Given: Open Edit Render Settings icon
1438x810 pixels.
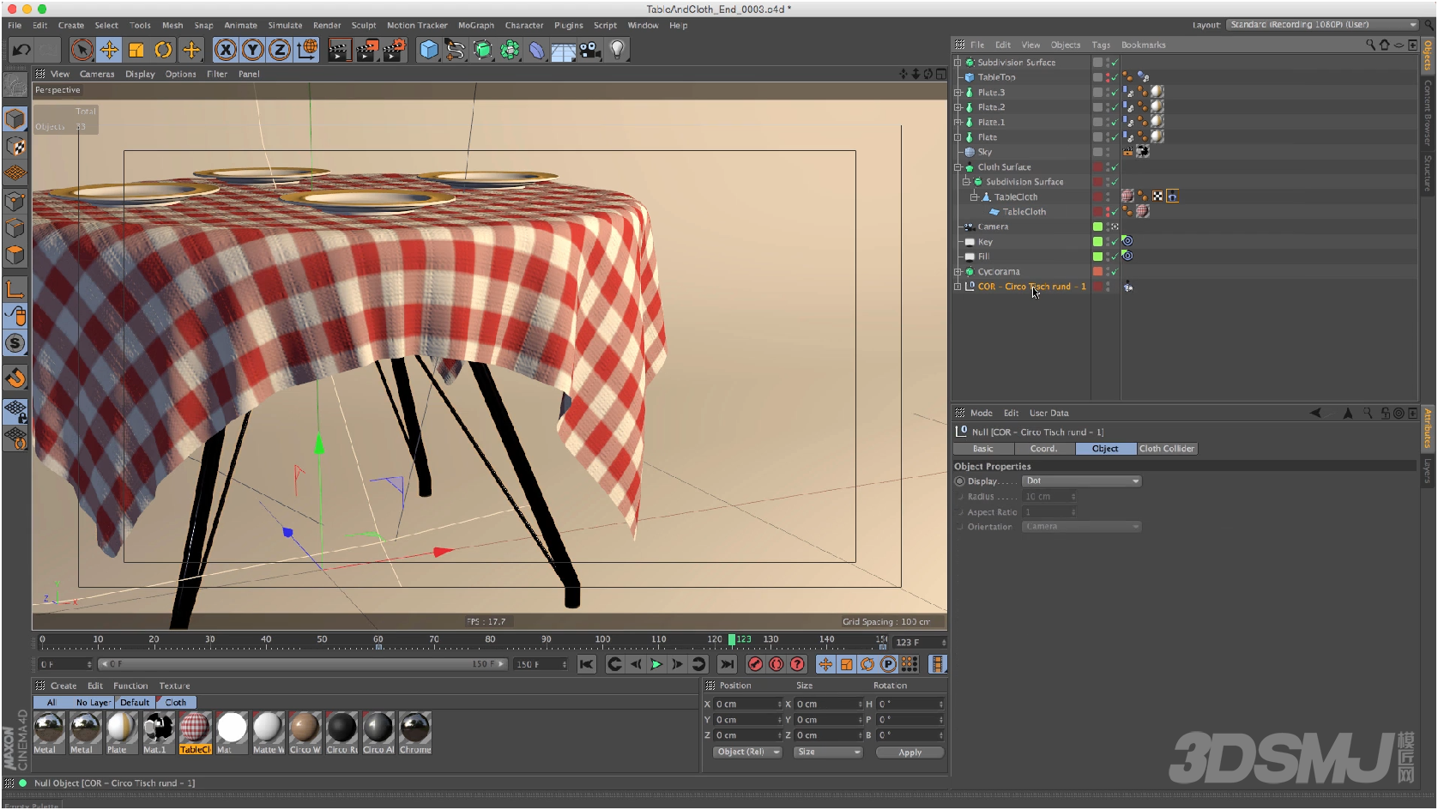Looking at the screenshot, I should click(x=394, y=50).
